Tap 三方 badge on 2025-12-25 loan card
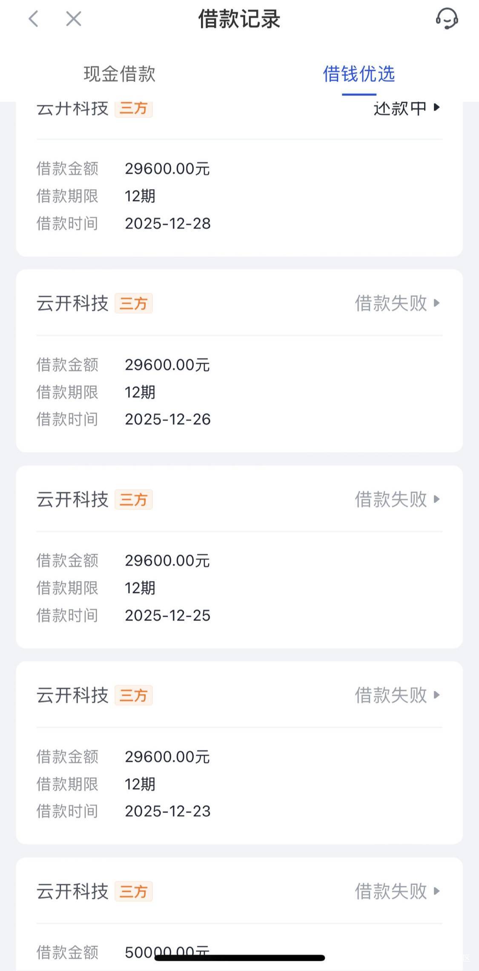The width and height of the screenshot is (479, 971). pos(133,500)
